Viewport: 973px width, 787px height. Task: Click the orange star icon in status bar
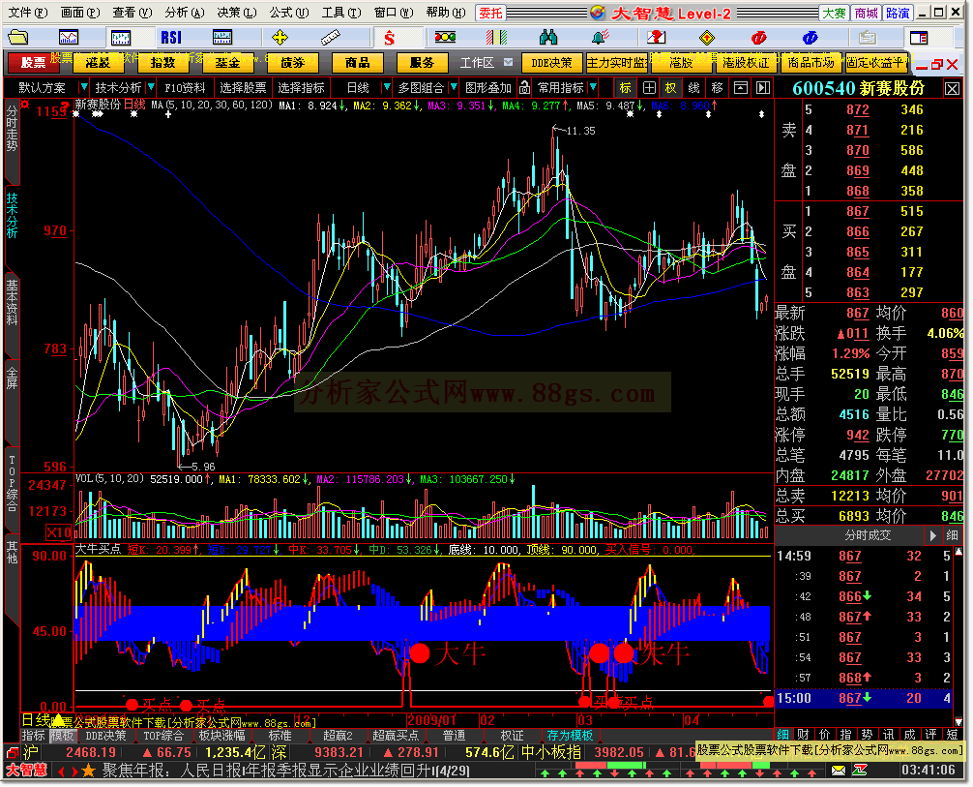pos(89,771)
